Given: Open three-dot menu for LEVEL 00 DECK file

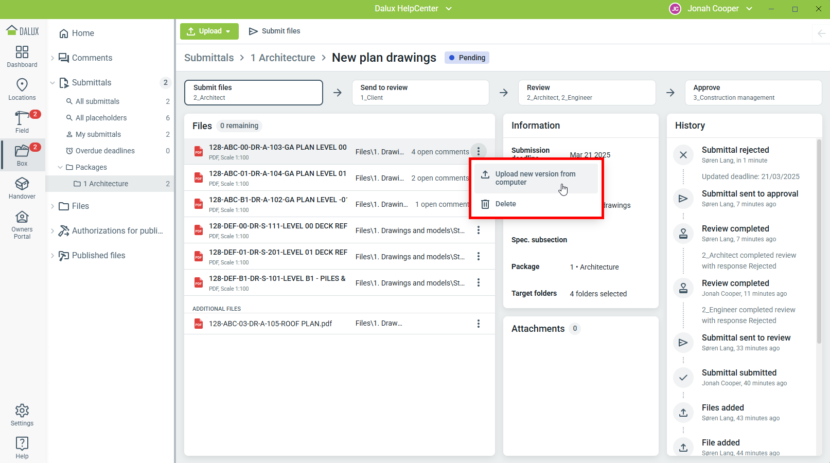Looking at the screenshot, I should (479, 230).
